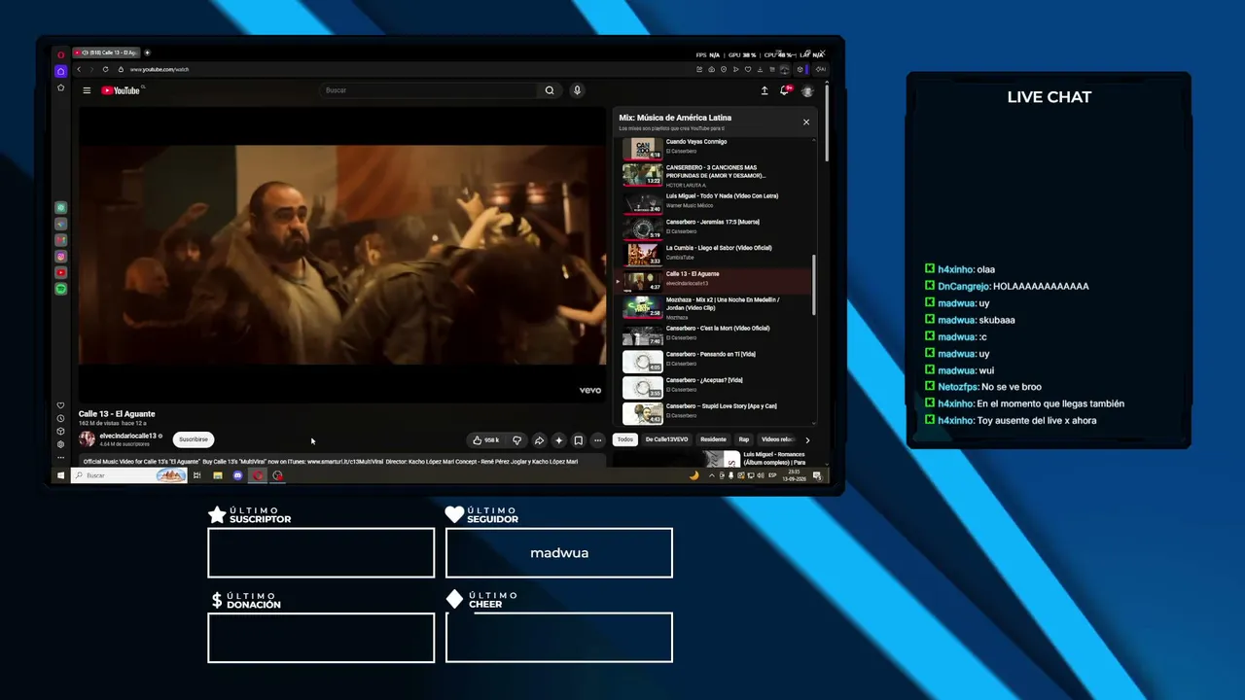This screenshot has height=700, width=1245.
Task: Open Canserbero Stupid Love Story video
Action: tap(715, 413)
